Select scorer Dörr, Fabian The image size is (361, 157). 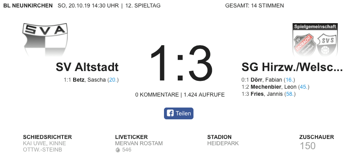(266, 80)
